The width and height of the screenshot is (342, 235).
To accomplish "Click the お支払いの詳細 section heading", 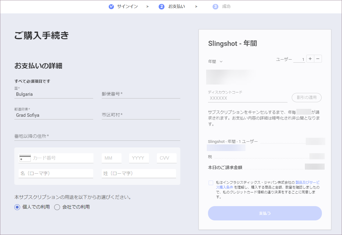I will (x=38, y=66).
